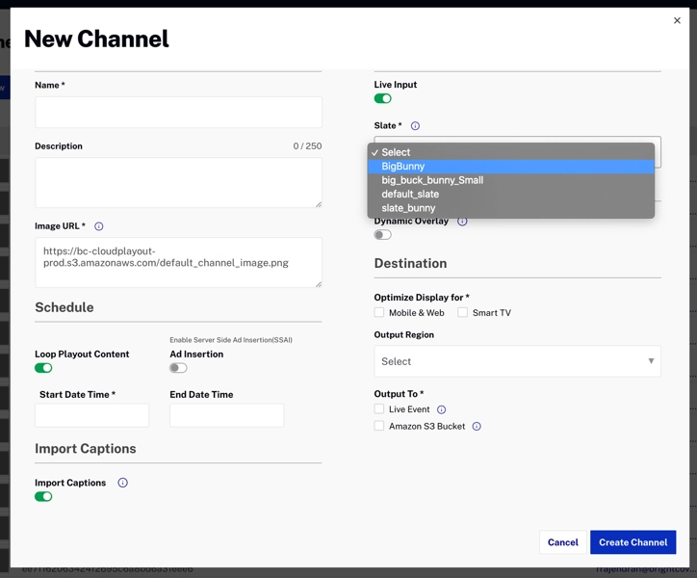Viewport: 697px width, 578px height.
Task: Click the Import Captions info icon
Action: 122,483
